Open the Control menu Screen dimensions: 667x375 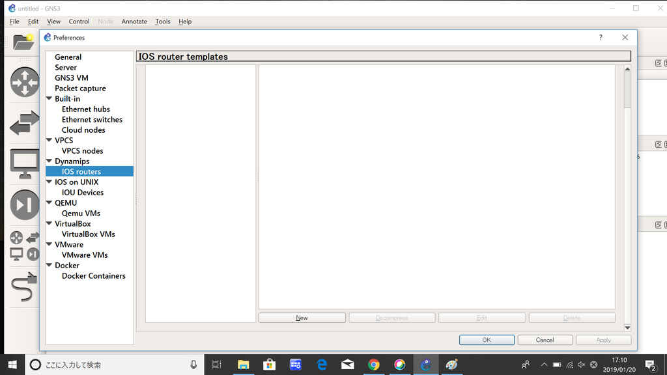[79, 21]
